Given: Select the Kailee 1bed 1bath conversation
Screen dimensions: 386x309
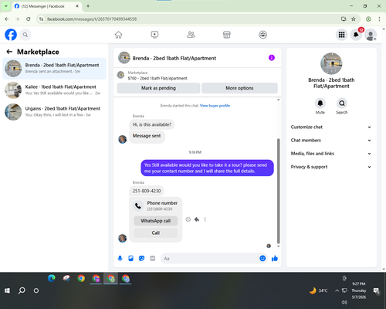Looking at the screenshot, I should pos(54,90).
